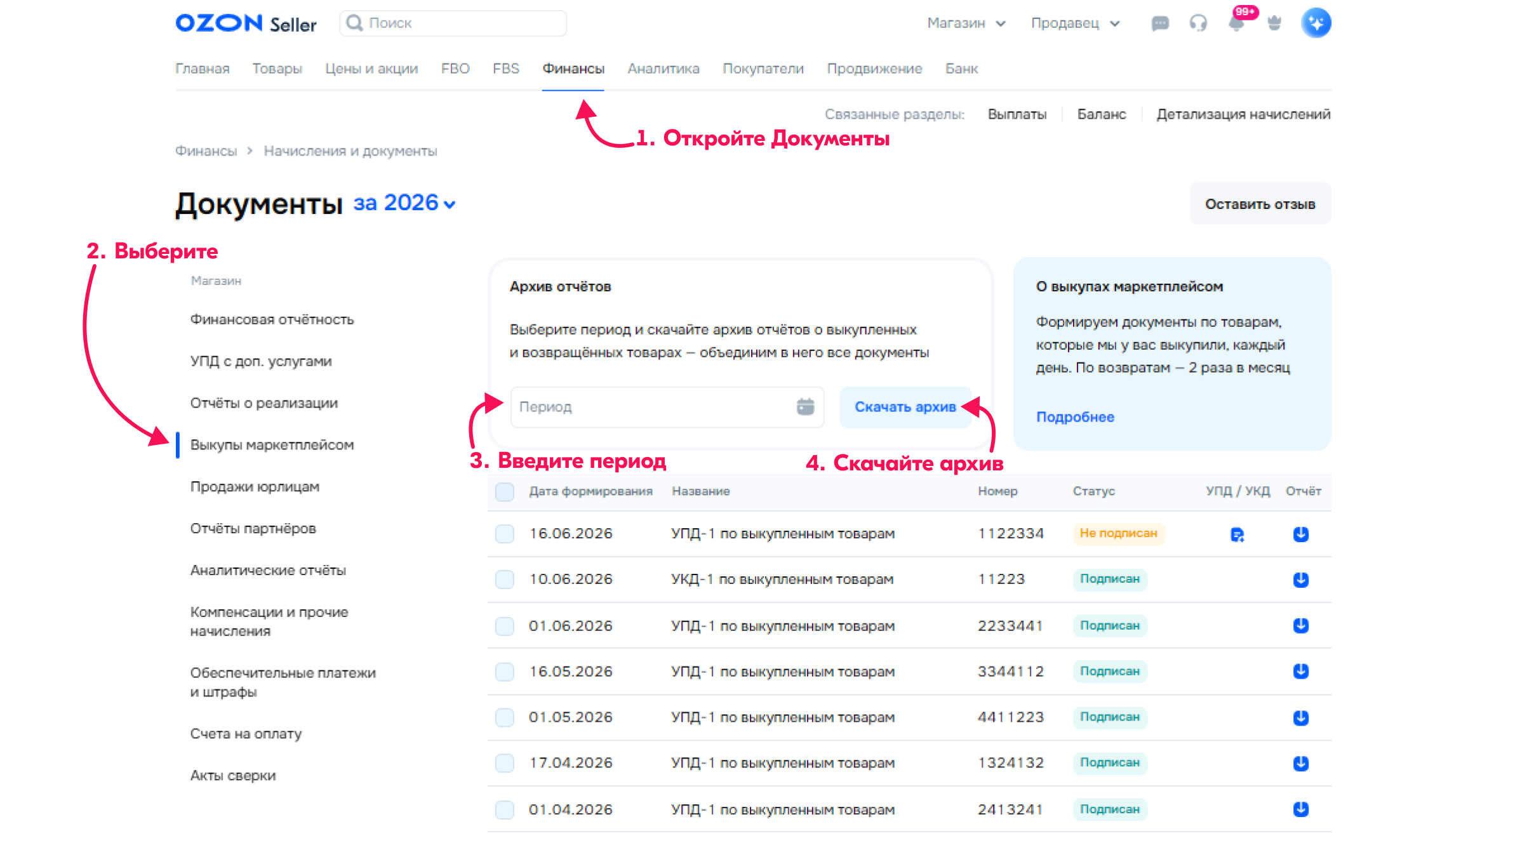The height and width of the screenshot is (843, 1527).
Task: Click the Поиск search field
Action: click(x=453, y=23)
